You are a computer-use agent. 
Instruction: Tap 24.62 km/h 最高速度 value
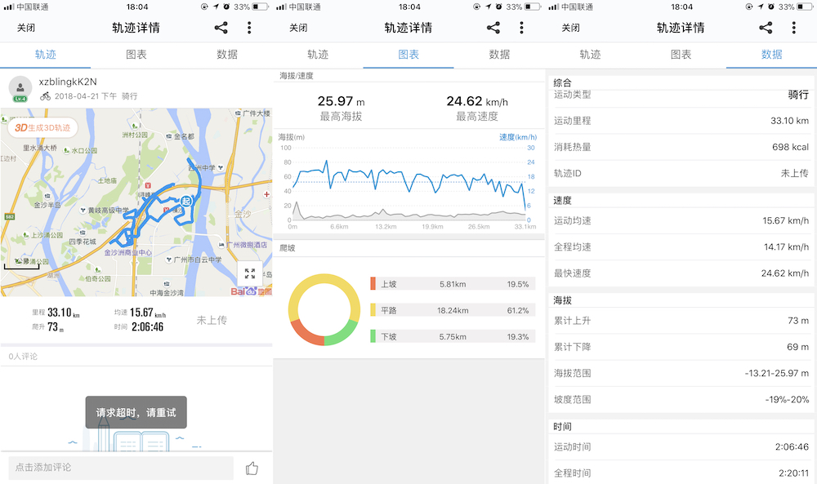(477, 101)
